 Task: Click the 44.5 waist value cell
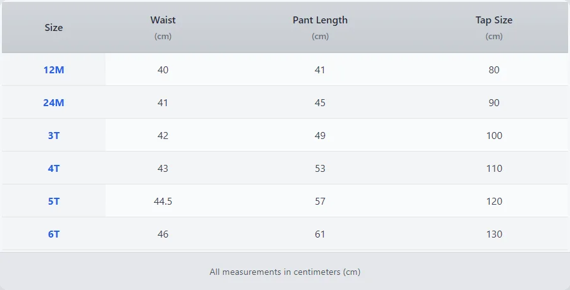click(x=163, y=202)
